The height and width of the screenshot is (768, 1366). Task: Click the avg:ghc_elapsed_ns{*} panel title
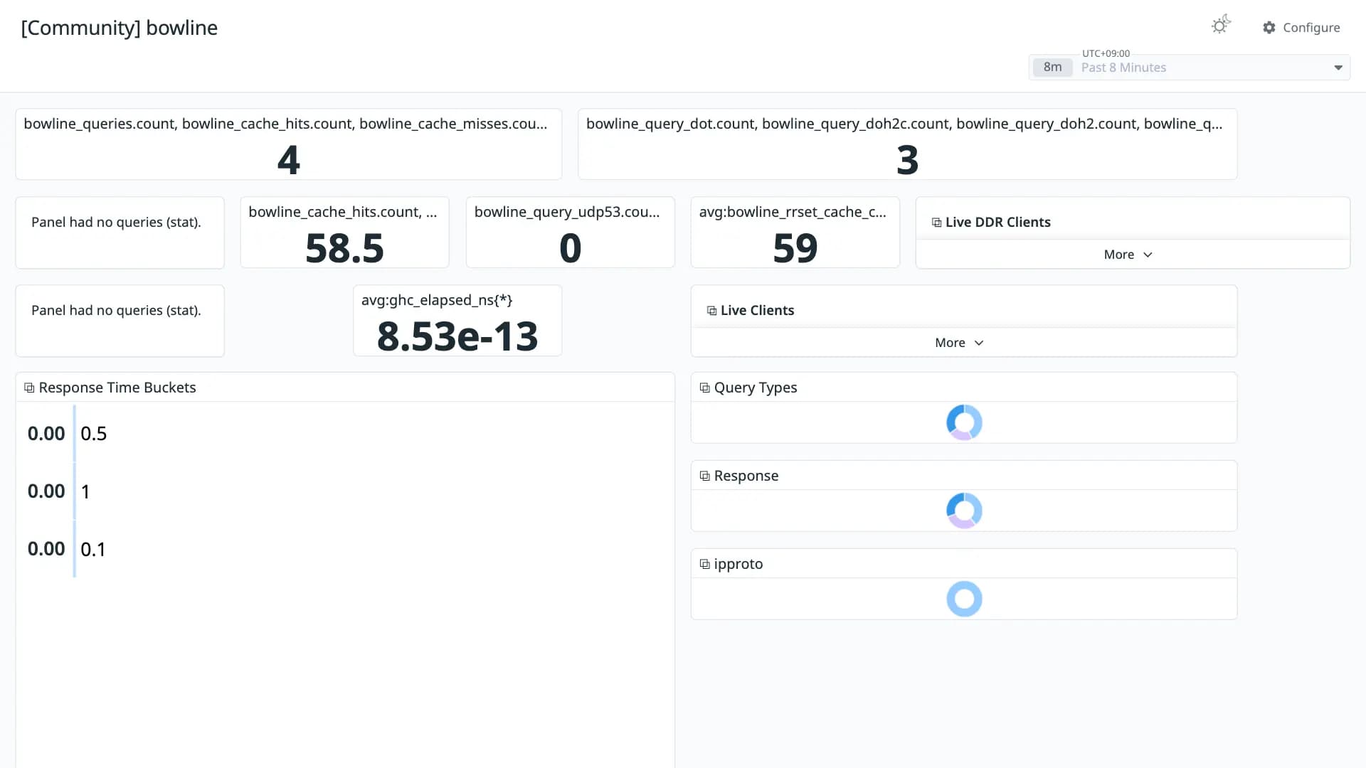(x=437, y=300)
